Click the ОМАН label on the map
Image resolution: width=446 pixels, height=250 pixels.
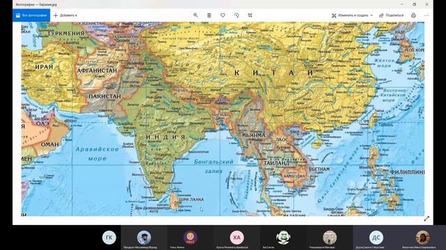pos(49,144)
